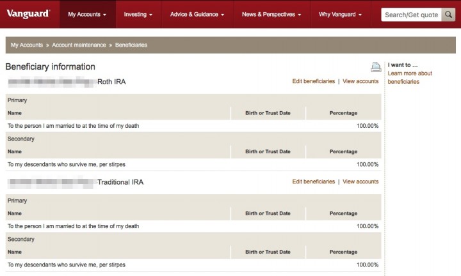Open the Why Vanguard menu

click(x=341, y=14)
